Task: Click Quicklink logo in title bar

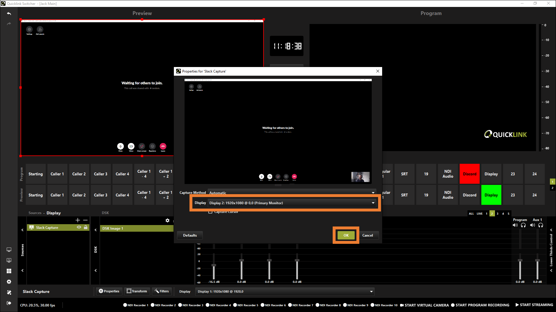Action: [3, 3]
